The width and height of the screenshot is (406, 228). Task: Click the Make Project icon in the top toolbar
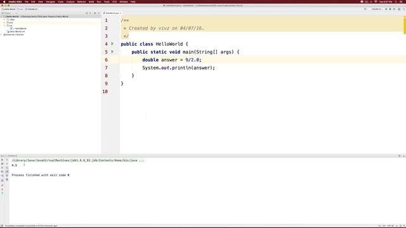pyautogui.click(x=365, y=9)
